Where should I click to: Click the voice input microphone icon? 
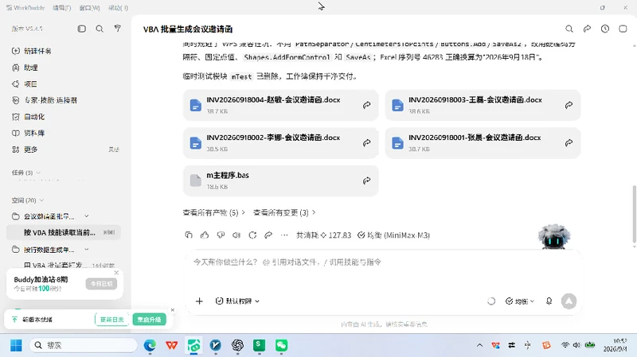[549, 301]
